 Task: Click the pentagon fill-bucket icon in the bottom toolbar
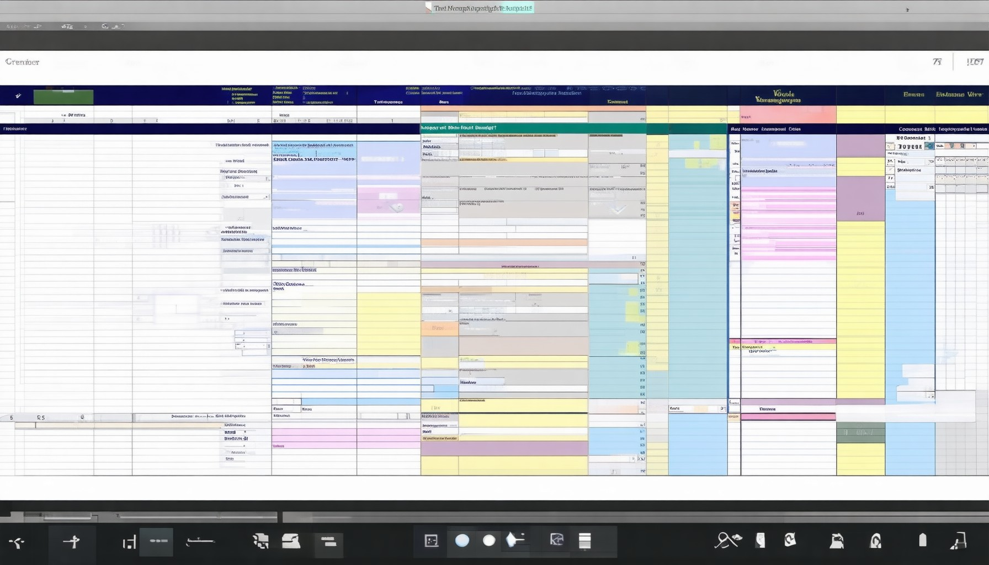tap(514, 540)
